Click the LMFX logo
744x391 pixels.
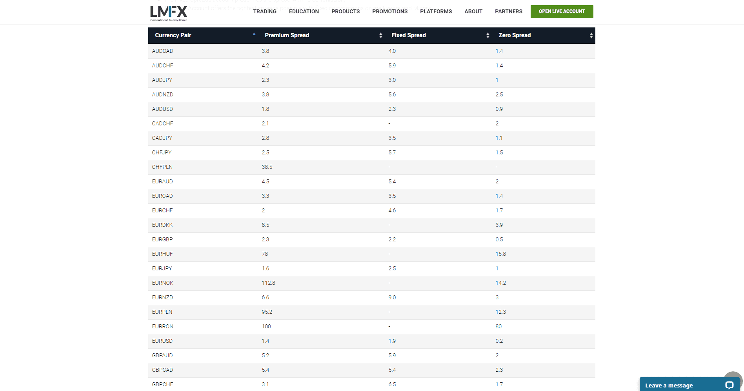[x=168, y=12]
